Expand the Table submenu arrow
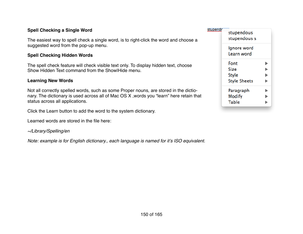The width and height of the screenshot is (303, 234). click(x=266, y=102)
